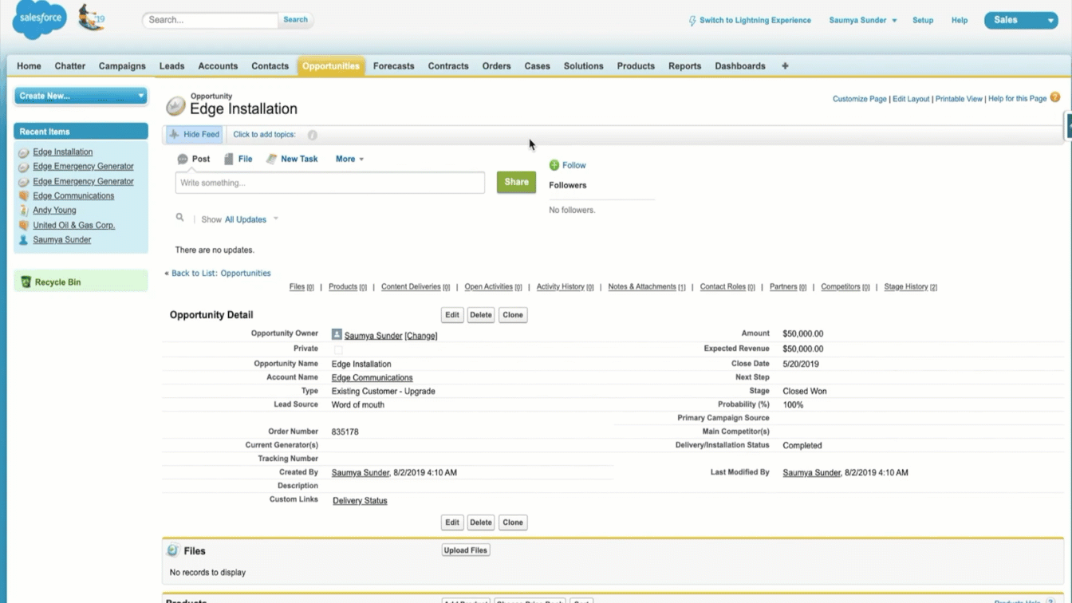Open the Show All Updates filter dropdown
1072x603 pixels.
(x=251, y=219)
